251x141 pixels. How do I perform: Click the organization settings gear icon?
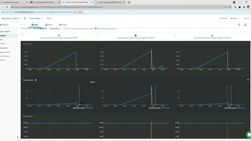pyautogui.click(x=25, y=18)
